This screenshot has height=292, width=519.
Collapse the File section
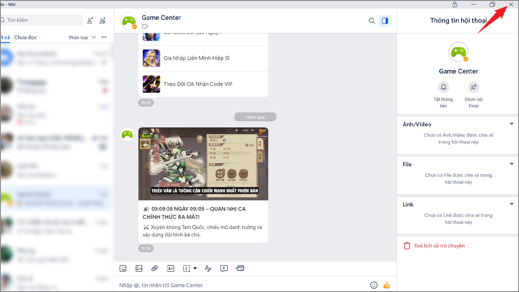(512, 164)
